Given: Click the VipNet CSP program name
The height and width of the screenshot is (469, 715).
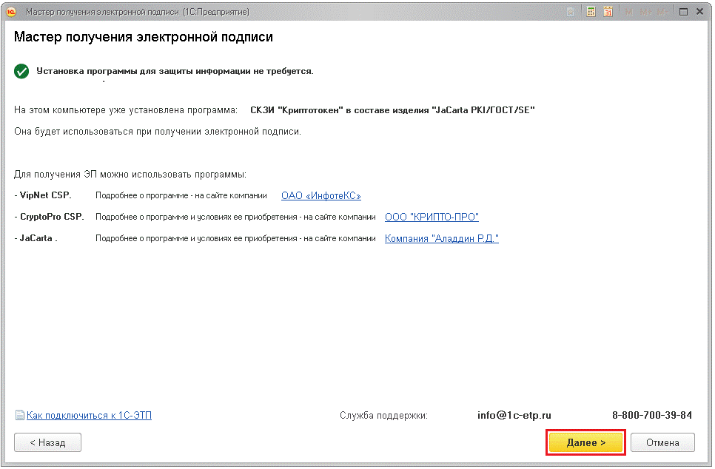Looking at the screenshot, I should tap(45, 195).
